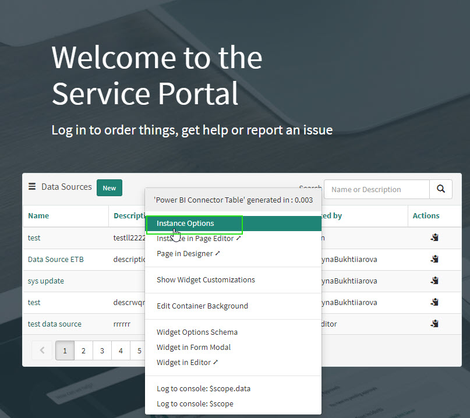Open Edit Container Background option
The image size is (470, 418).
point(202,306)
